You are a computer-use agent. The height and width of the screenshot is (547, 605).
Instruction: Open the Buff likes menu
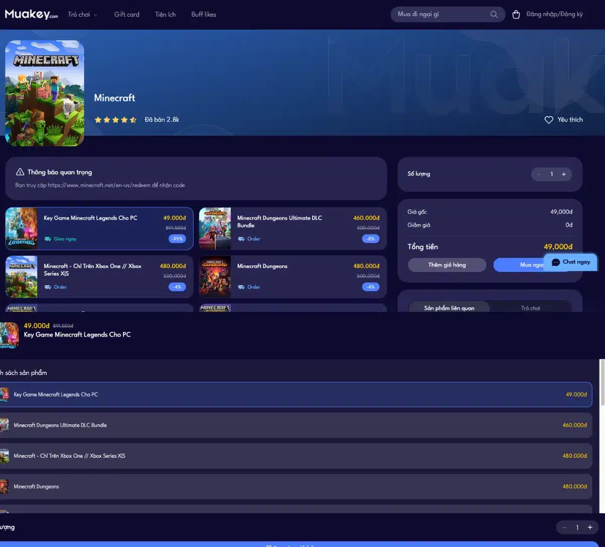point(204,15)
